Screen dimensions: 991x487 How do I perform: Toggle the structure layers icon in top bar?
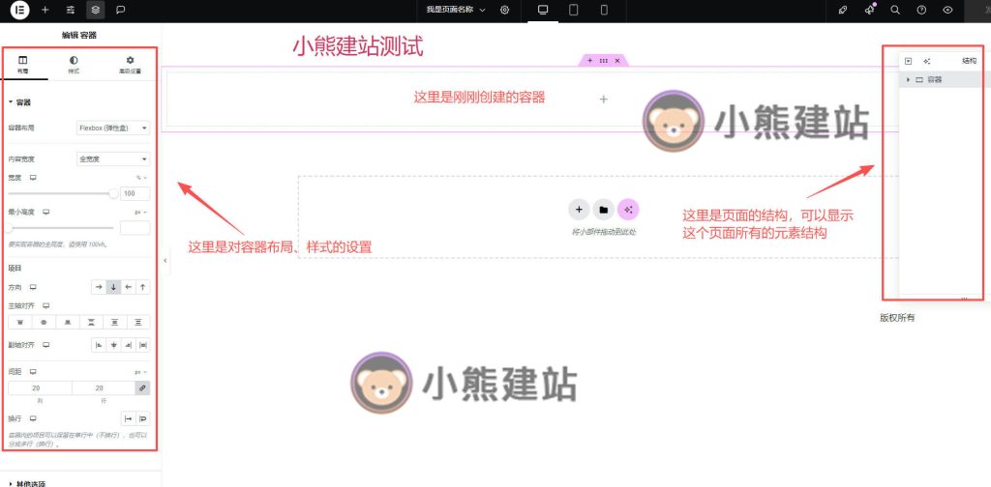click(x=95, y=10)
